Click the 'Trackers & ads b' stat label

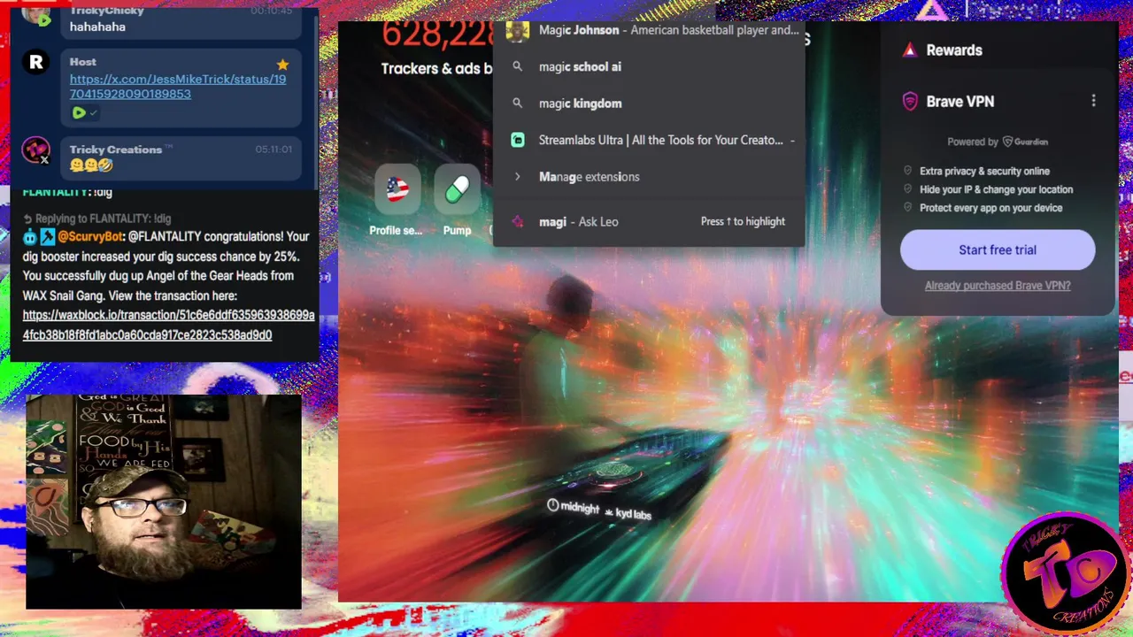[437, 68]
